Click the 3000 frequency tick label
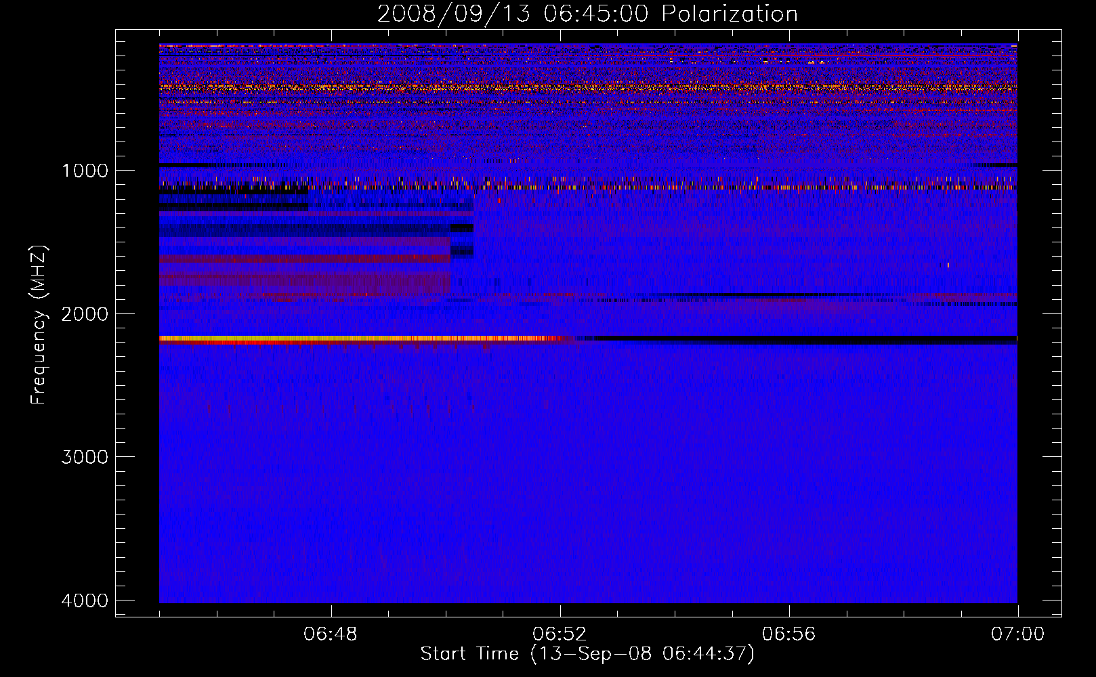 pyautogui.click(x=85, y=457)
